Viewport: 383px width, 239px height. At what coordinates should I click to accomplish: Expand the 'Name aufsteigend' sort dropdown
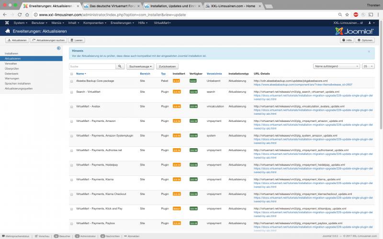pyautogui.click(x=336, y=66)
